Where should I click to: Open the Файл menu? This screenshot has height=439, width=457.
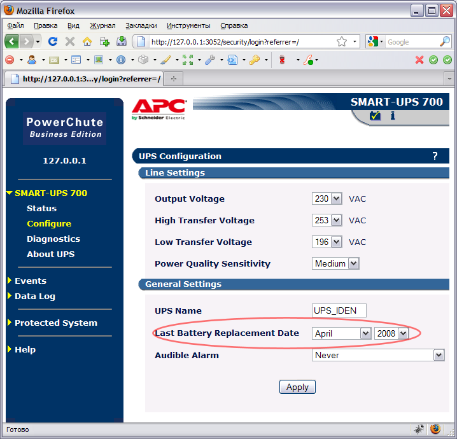click(15, 25)
